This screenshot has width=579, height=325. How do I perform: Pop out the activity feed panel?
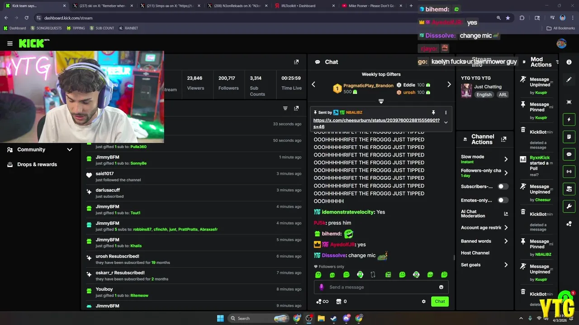point(296,108)
